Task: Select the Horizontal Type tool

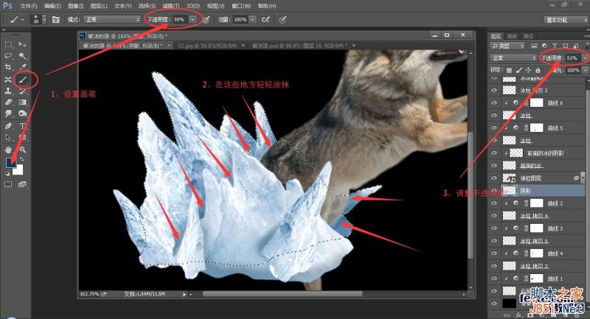Action: tap(23, 126)
